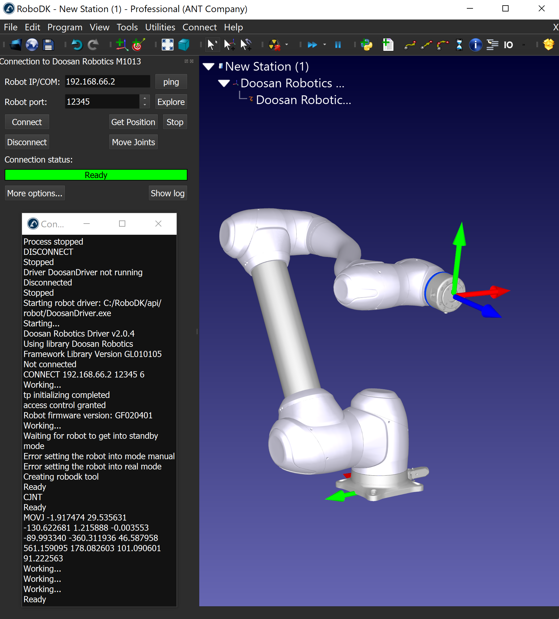Click the Undo arrow icon
Image resolution: width=559 pixels, height=619 pixels.
(77, 45)
